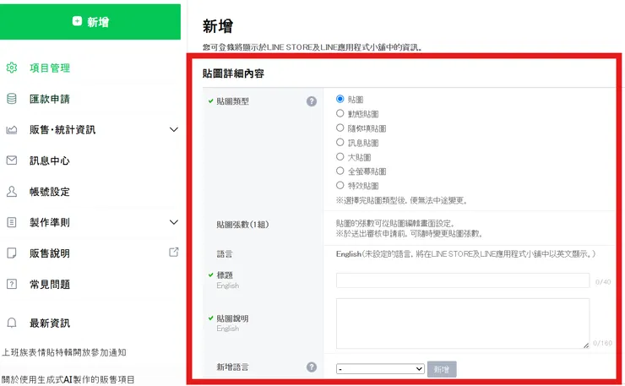The height and width of the screenshot is (386, 625).
Task: Select the 隨你填貼圖 radio button
Action: click(x=340, y=128)
